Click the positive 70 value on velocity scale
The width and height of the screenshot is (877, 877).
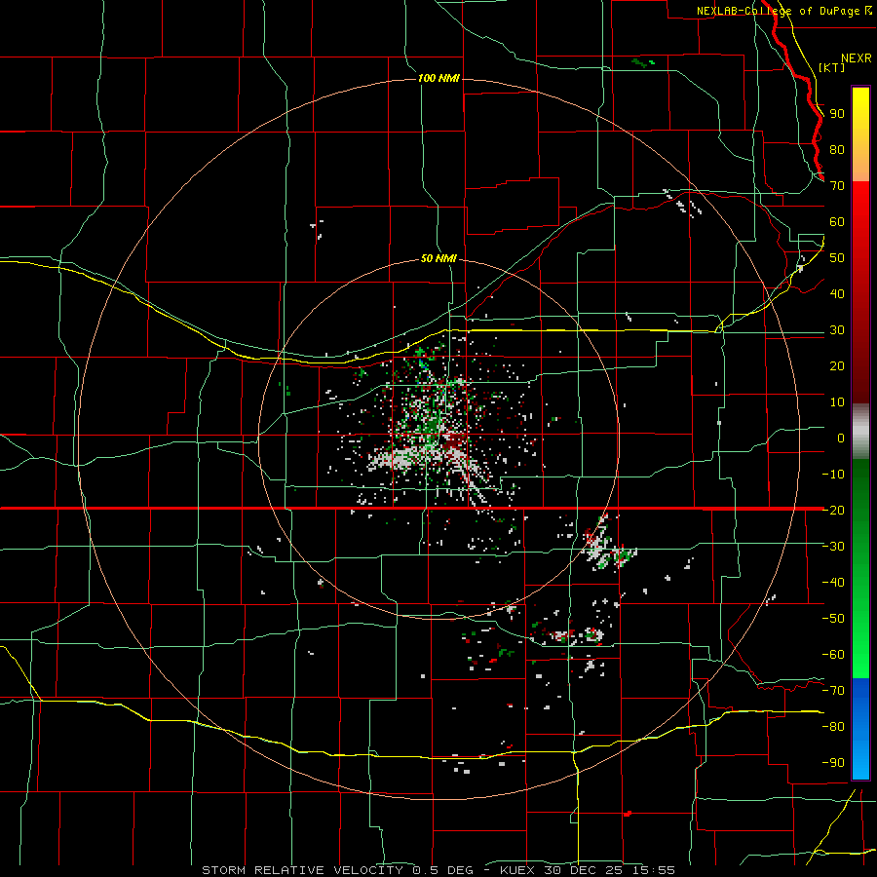[837, 186]
